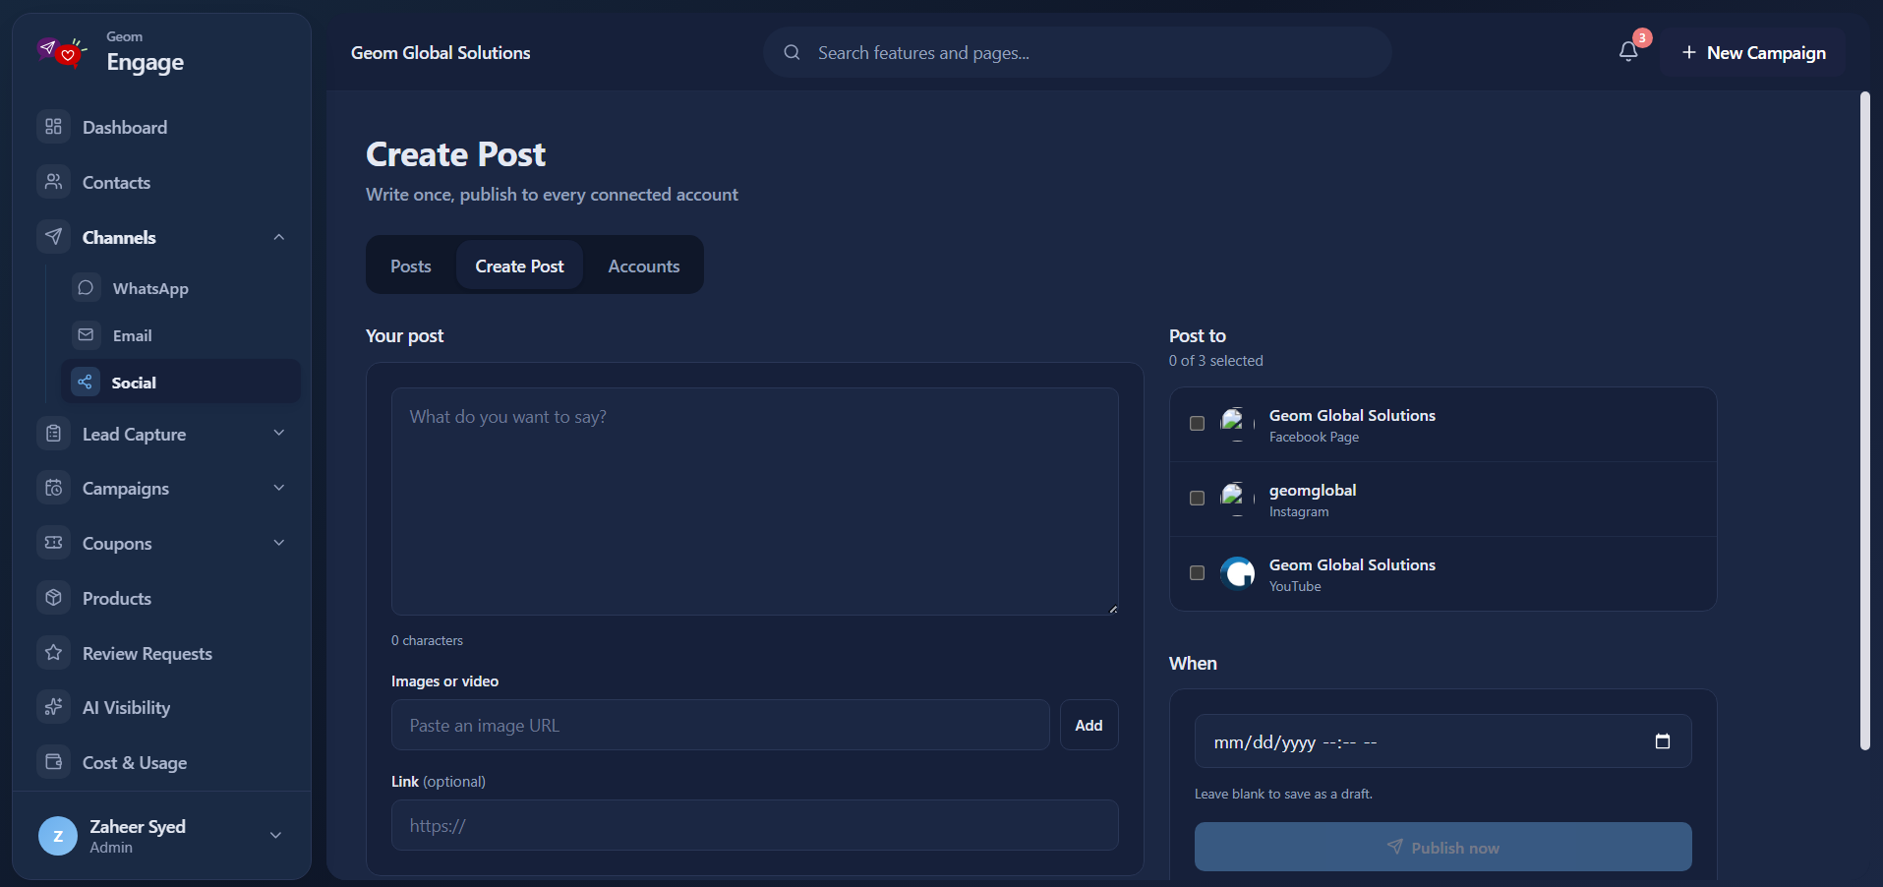Click the Add image button
The height and width of the screenshot is (887, 1883).
click(x=1089, y=725)
